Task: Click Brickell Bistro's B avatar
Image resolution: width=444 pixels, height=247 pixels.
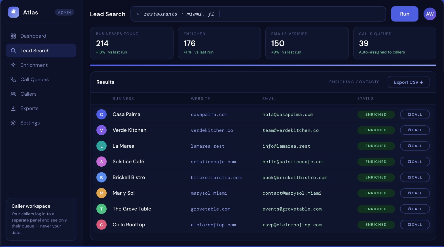Action: [102, 177]
